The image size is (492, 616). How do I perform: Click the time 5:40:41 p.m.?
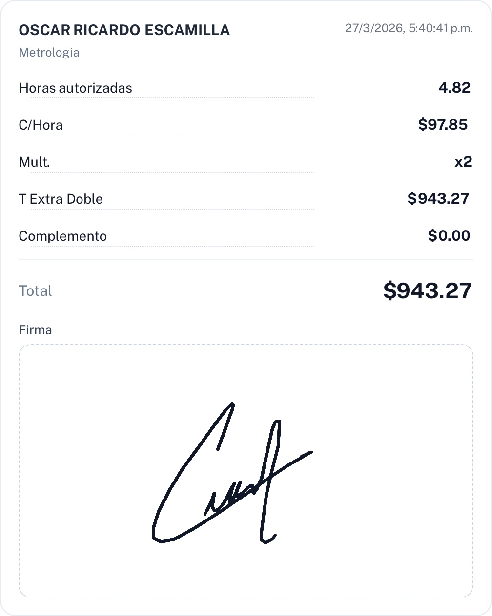441,28
